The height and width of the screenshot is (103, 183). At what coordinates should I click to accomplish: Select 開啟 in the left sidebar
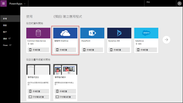[10, 25]
